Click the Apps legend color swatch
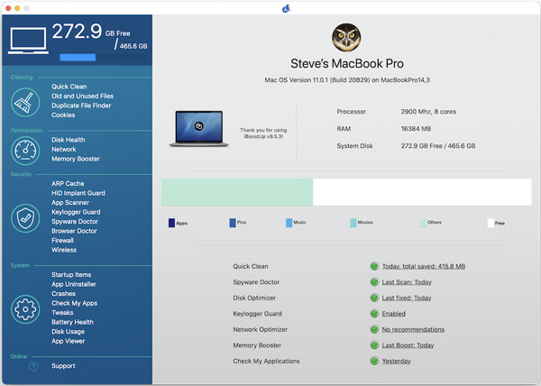541x386 pixels. pos(171,223)
